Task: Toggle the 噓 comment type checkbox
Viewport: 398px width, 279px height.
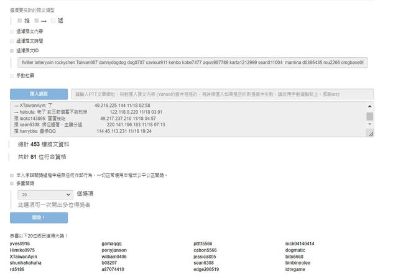Action: click(x=53, y=21)
